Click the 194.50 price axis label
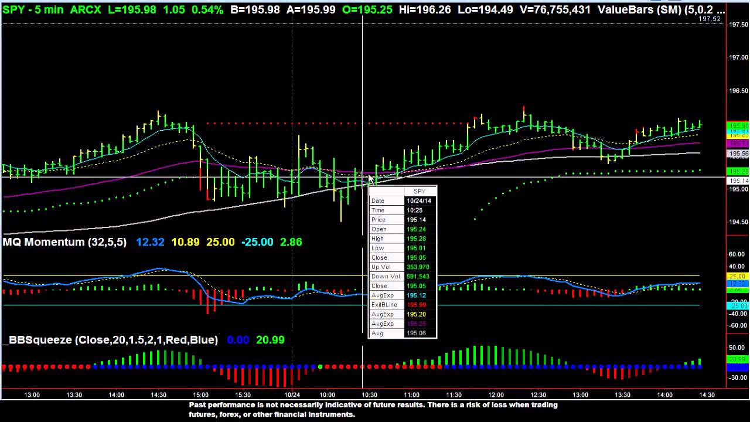The height and width of the screenshot is (422, 750). tap(738, 222)
